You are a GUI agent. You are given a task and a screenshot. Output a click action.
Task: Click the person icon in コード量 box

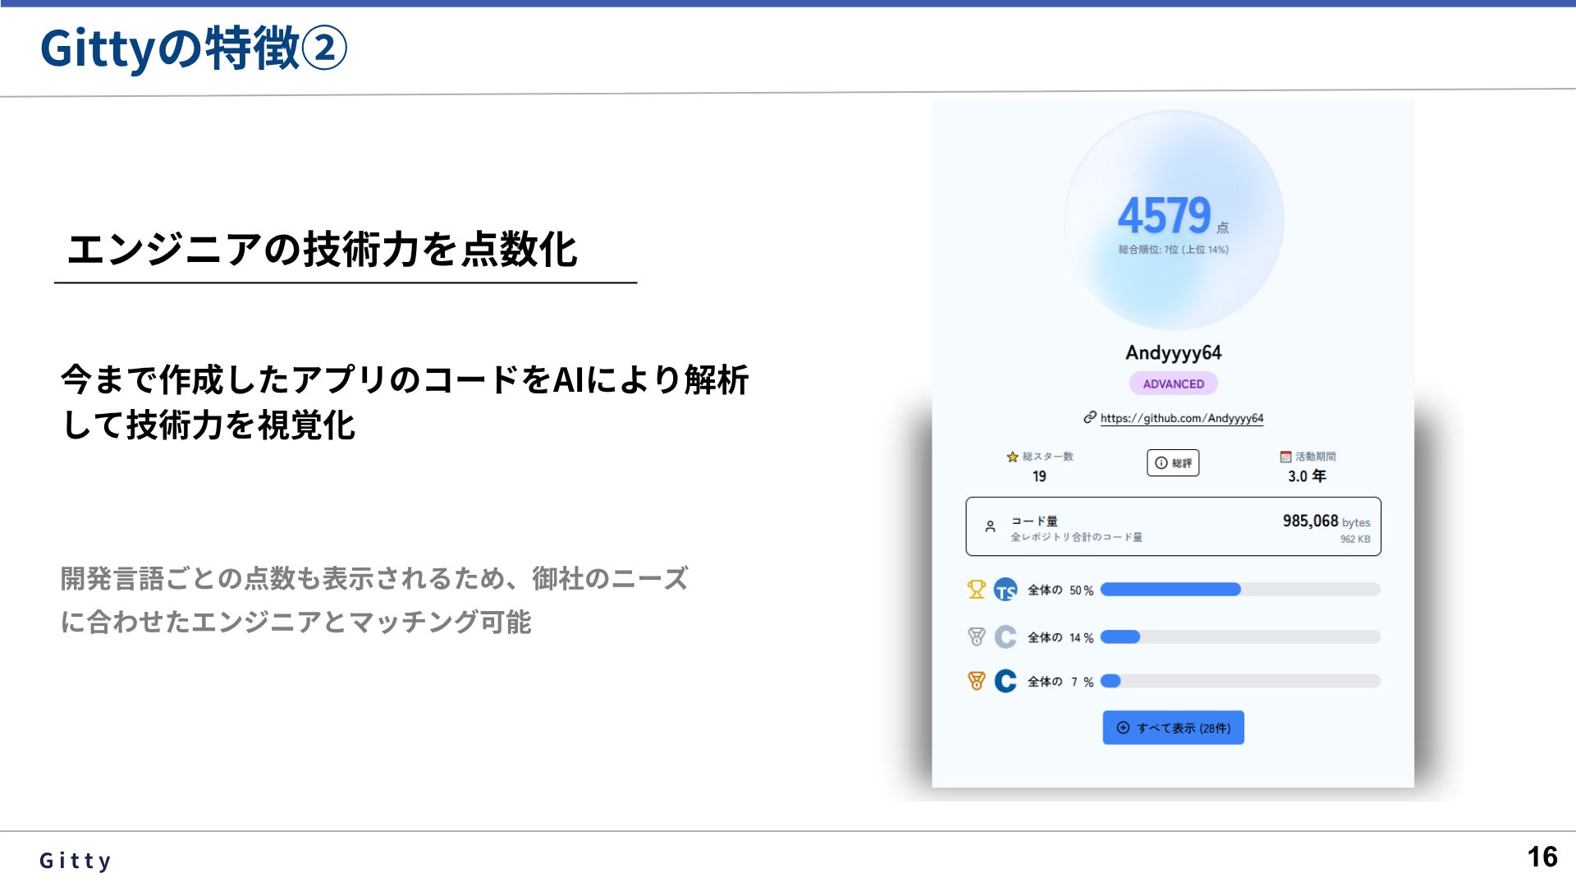(991, 526)
